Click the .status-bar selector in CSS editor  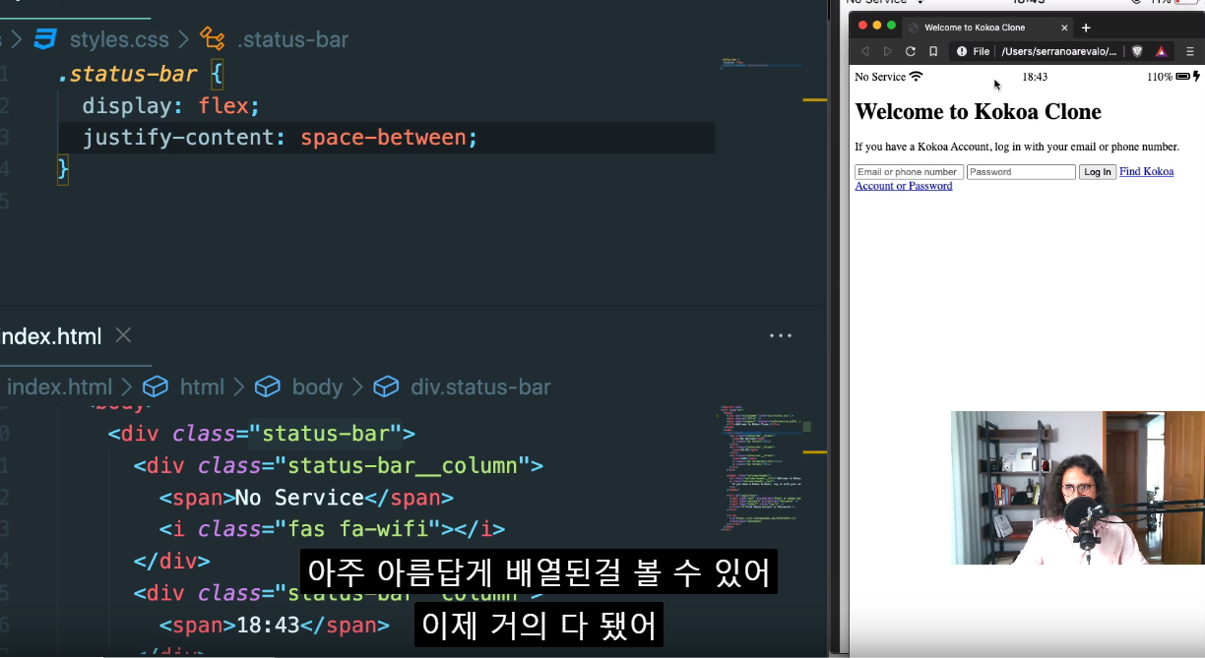click(x=128, y=73)
